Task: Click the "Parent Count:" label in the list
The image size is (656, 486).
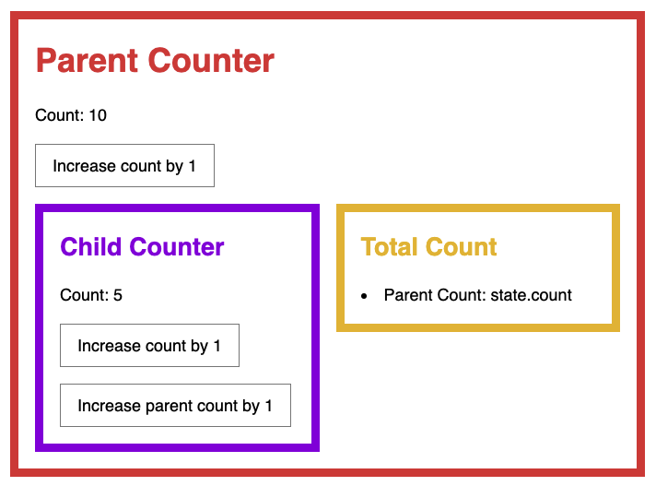Action: click(433, 295)
